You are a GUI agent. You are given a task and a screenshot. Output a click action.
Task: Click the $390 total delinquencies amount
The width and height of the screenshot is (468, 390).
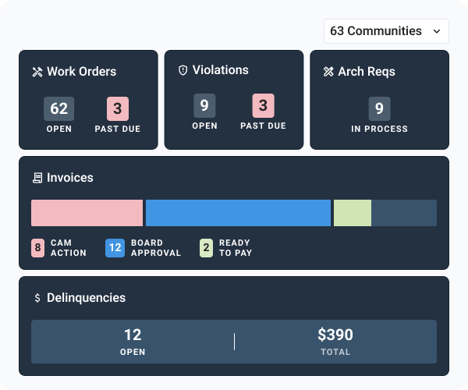pyautogui.click(x=335, y=335)
